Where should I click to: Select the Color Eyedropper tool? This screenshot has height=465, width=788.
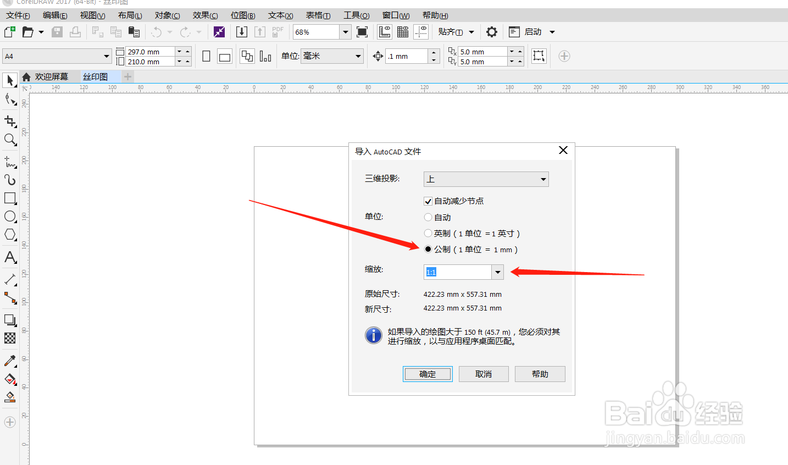click(10, 361)
